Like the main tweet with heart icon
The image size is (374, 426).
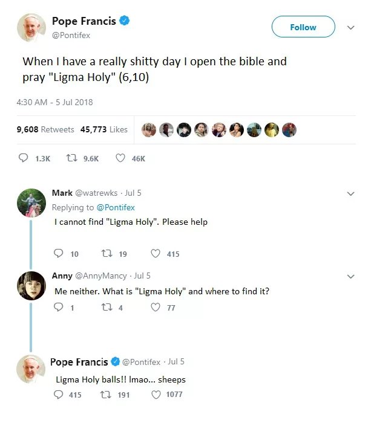[x=120, y=158]
